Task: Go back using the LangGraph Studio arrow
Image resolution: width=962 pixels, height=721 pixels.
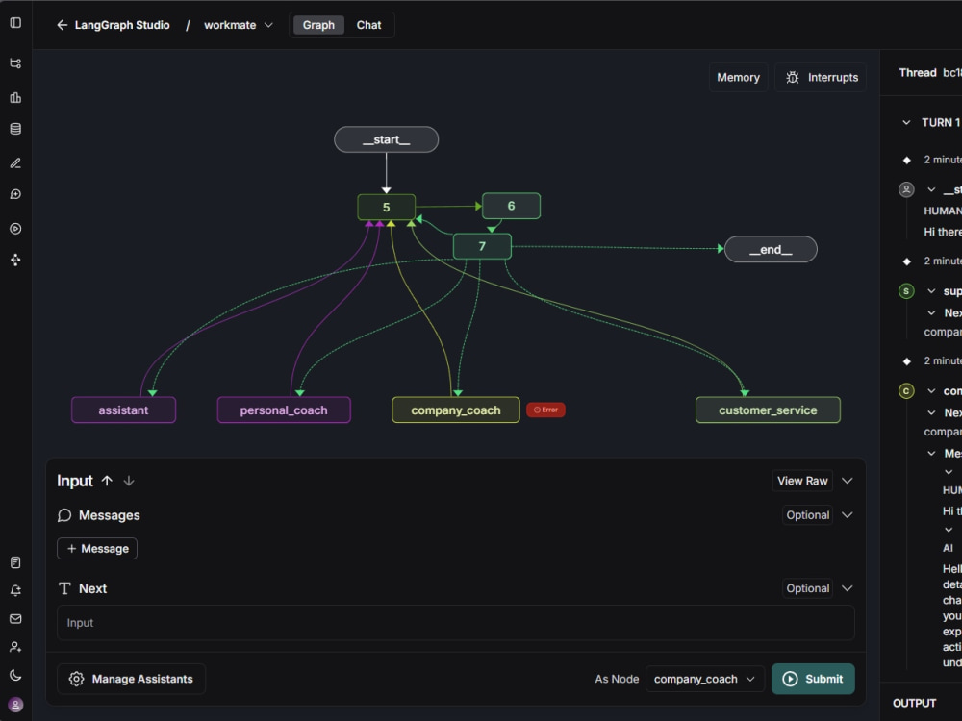Action: click(x=62, y=25)
